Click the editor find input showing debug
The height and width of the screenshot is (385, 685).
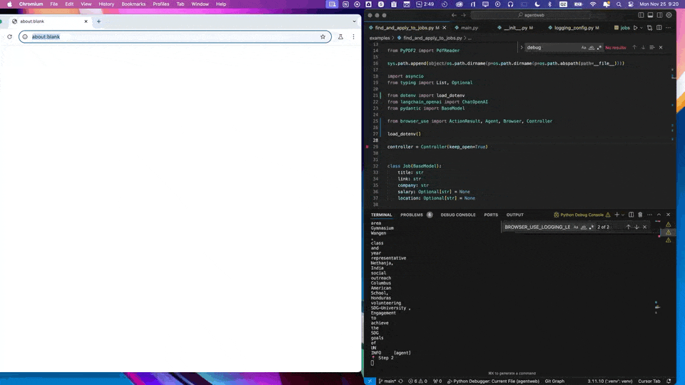pyautogui.click(x=552, y=47)
